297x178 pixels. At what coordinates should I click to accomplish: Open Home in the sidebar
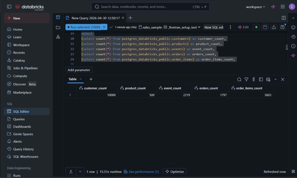[27, 29]
